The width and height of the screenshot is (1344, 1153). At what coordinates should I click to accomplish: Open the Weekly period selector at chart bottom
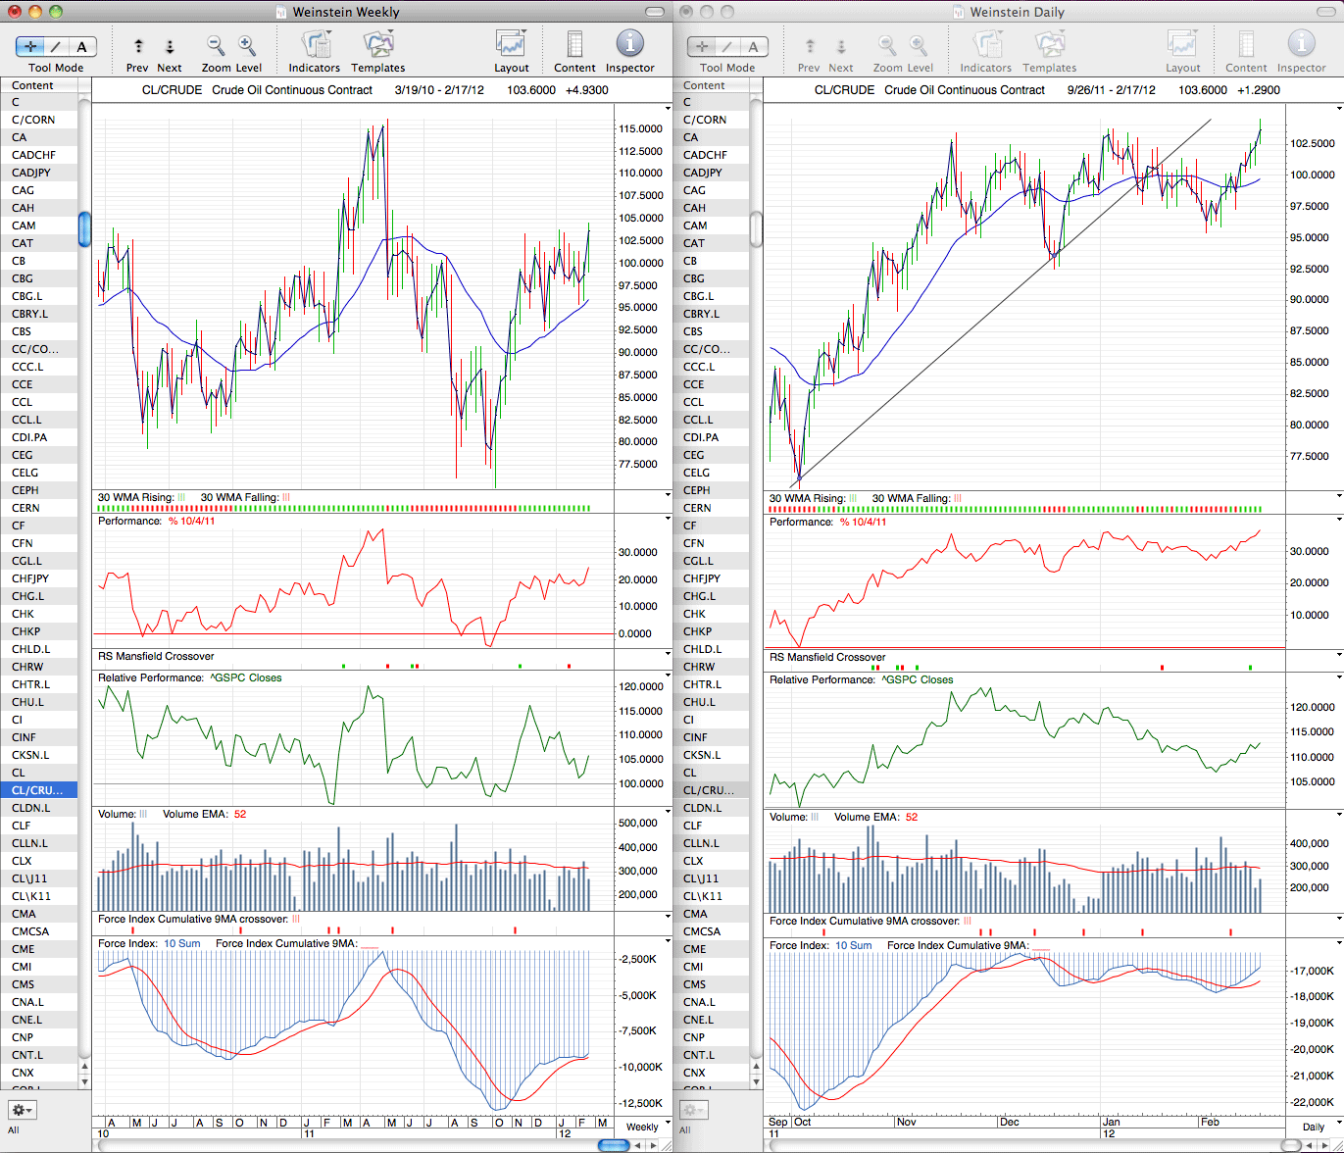point(643,1127)
